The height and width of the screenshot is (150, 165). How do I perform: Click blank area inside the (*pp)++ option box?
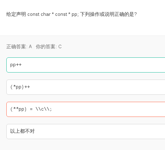pos(94,87)
